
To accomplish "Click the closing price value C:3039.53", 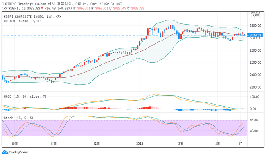I will click(x=136, y=8).
